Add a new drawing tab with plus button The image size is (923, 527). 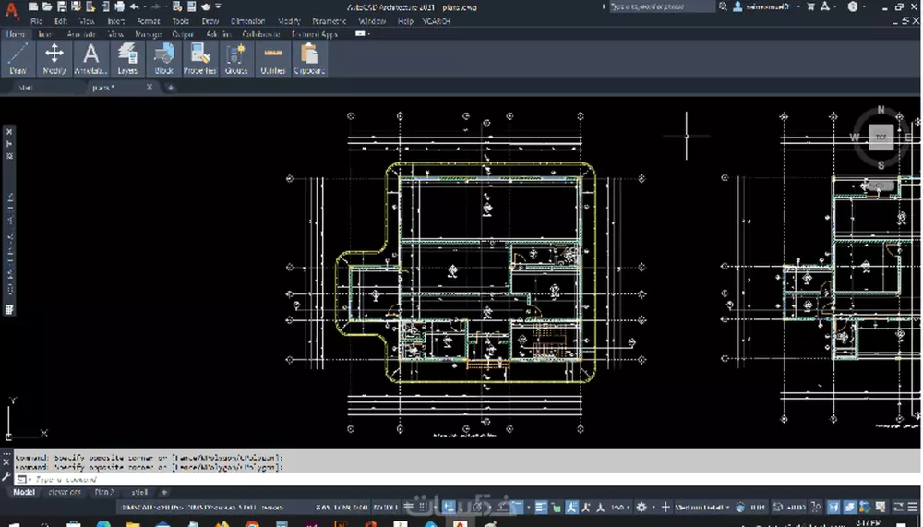170,88
